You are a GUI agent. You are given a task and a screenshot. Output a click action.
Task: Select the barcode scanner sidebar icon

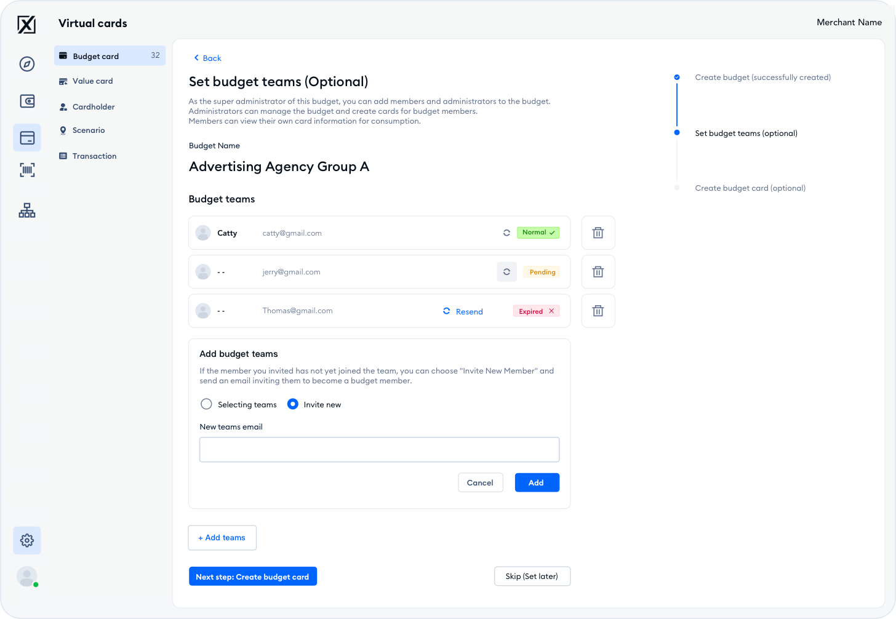27,170
